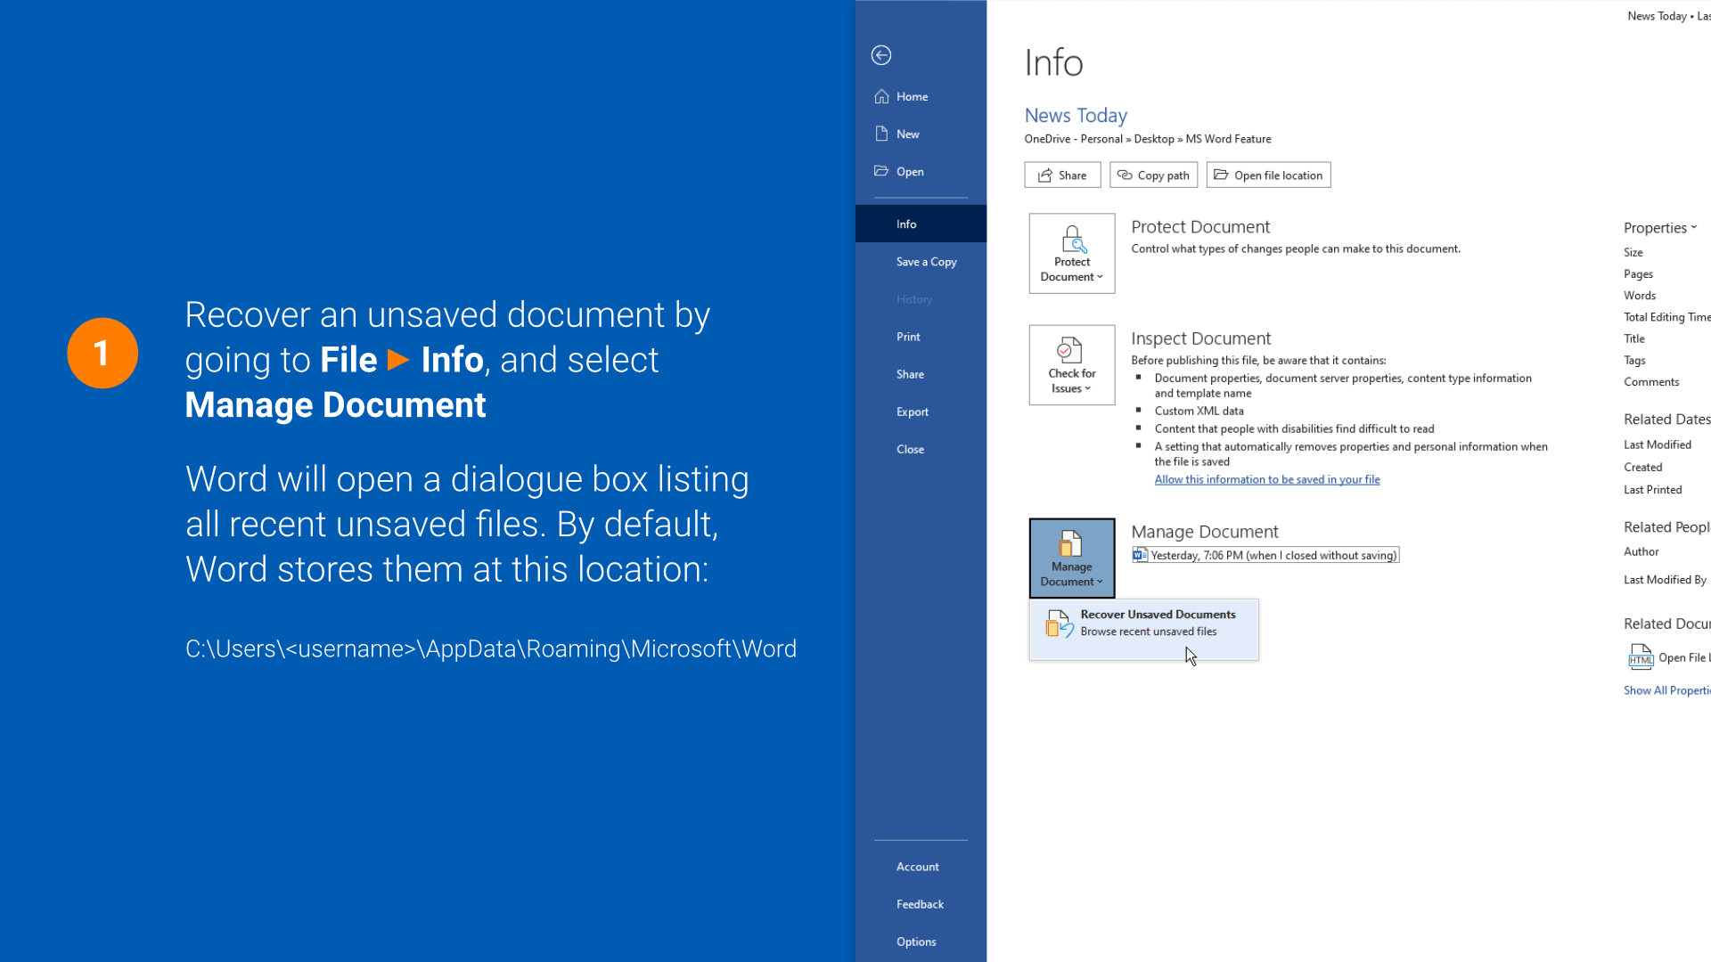
Task: Open Word Options
Action: point(921,941)
